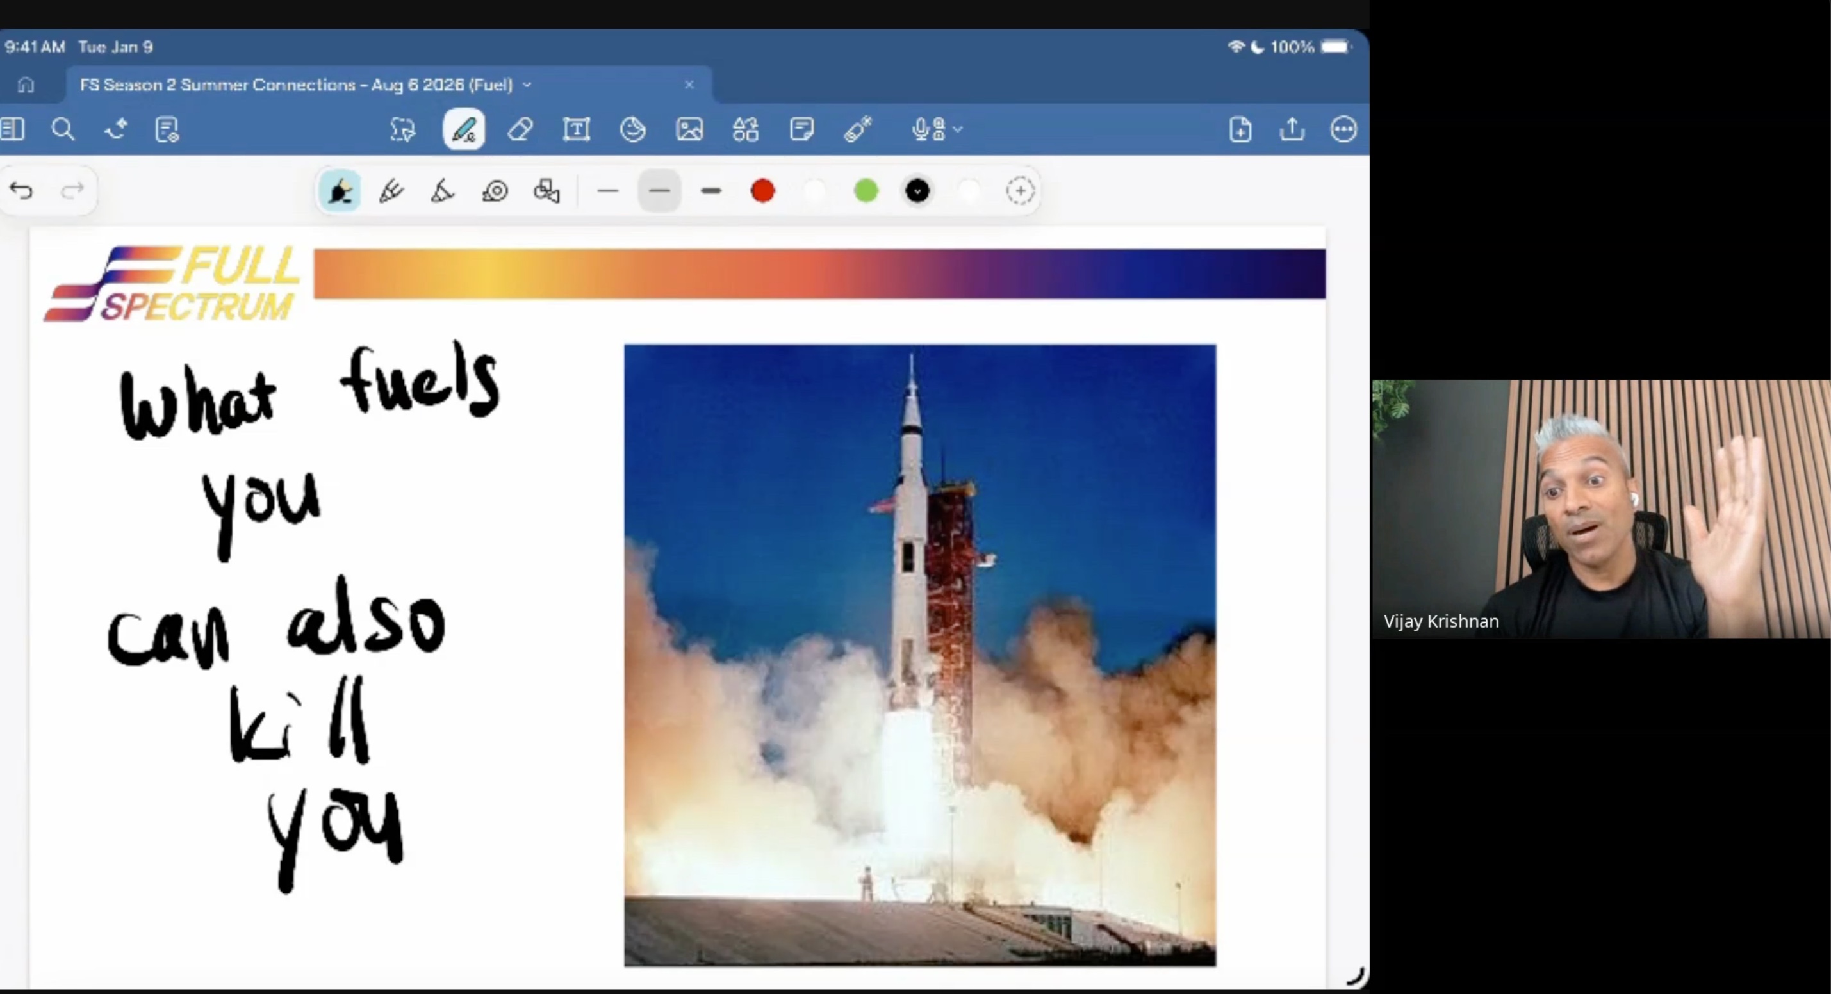The width and height of the screenshot is (1831, 994).
Task: Select the Image insert tool
Action: tap(689, 129)
